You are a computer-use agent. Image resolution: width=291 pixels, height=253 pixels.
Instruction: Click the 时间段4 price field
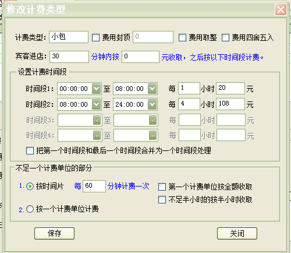(231, 135)
